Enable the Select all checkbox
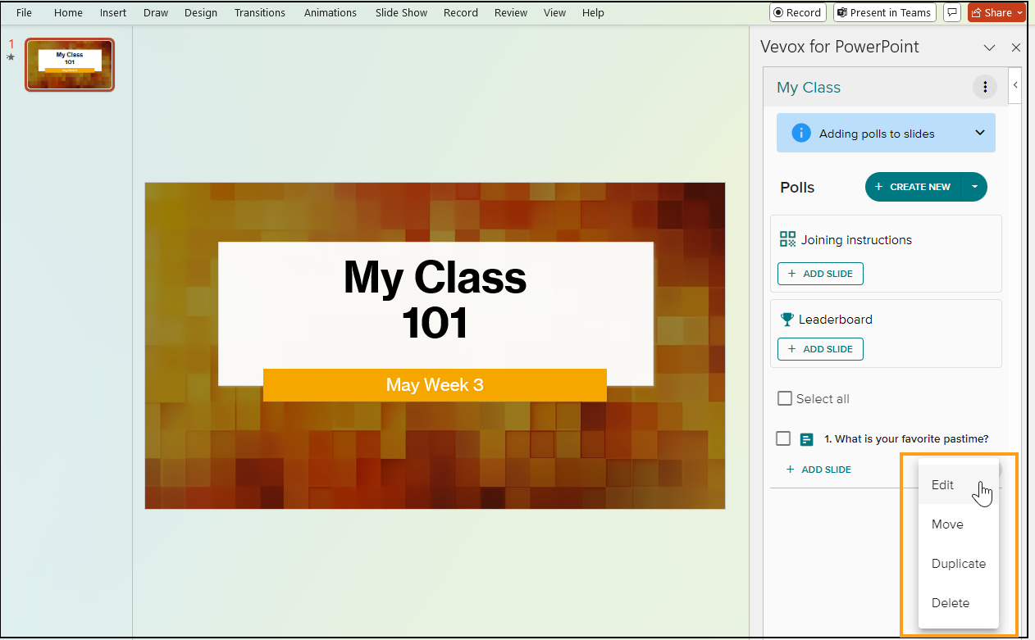The height and width of the screenshot is (640, 1035). coord(783,398)
